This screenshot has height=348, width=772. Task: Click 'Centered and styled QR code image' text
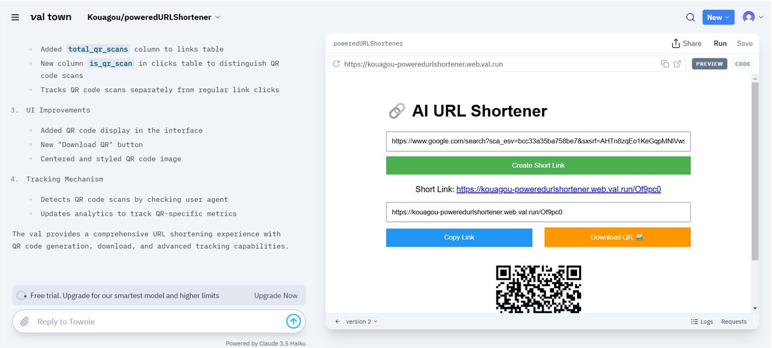point(111,159)
